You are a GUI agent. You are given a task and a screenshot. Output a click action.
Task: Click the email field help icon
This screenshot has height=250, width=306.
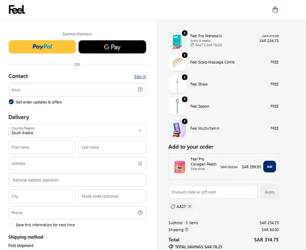point(140,89)
